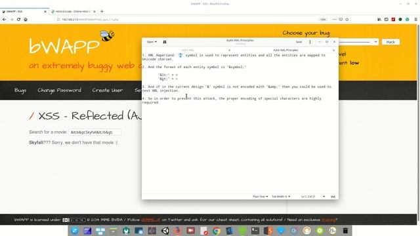Viewport: 420px width, 236px height.
Task: Click the light green circular extension icon
Action: 407,19
